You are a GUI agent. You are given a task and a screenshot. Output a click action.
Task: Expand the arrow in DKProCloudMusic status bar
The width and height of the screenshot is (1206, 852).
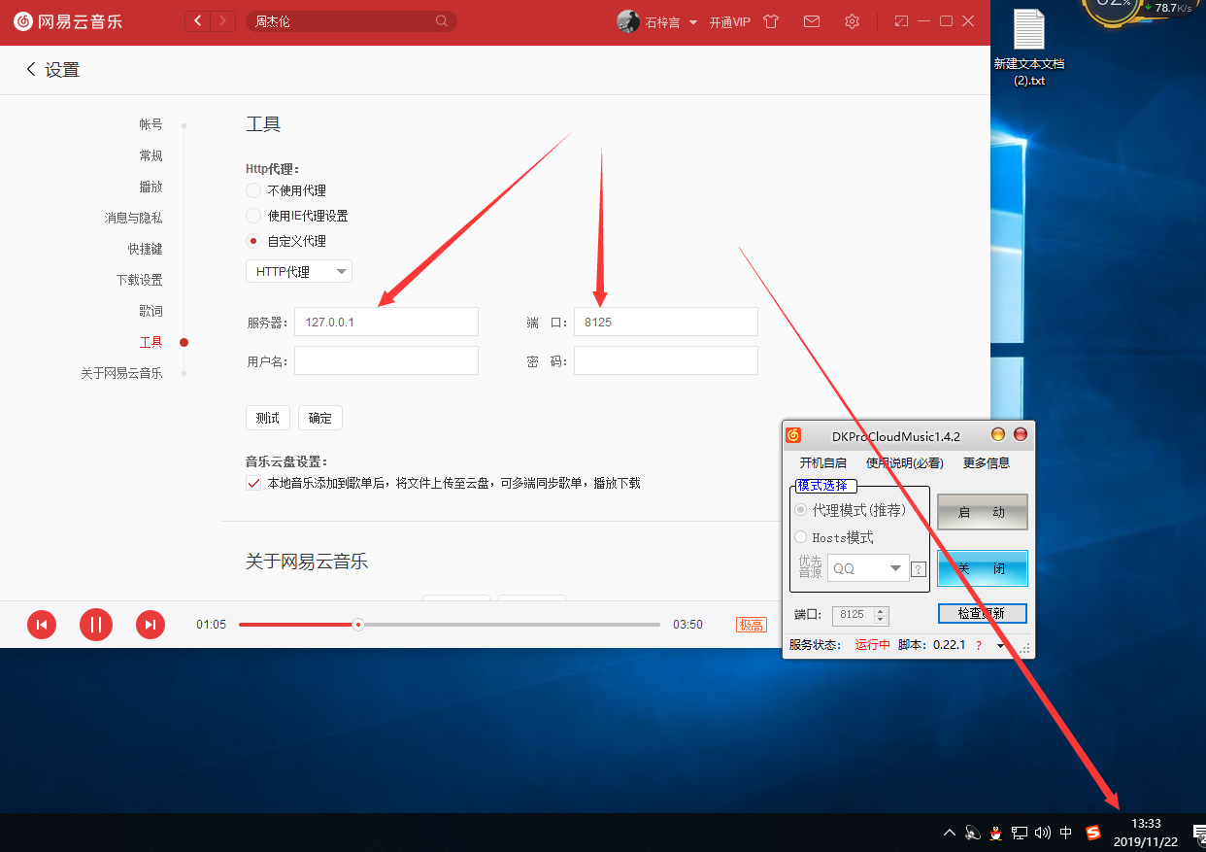click(1001, 646)
